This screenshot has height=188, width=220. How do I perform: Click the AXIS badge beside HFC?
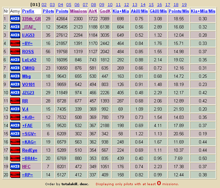(x=15, y=167)
